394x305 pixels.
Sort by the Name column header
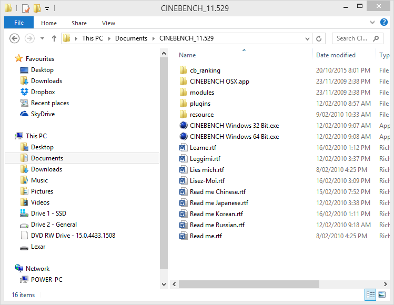(x=187, y=55)
